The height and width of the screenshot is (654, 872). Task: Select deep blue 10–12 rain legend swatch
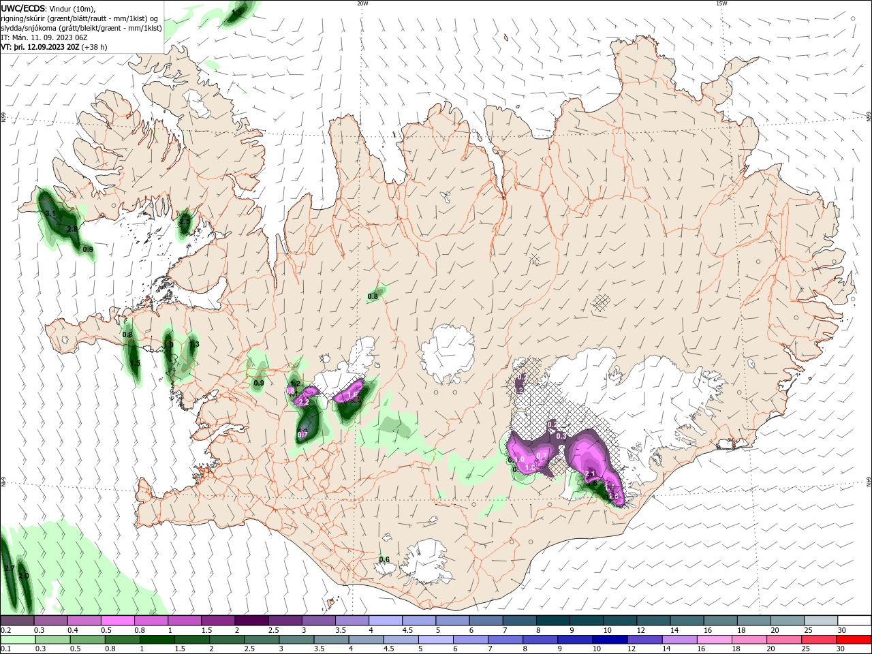(610, 640)
